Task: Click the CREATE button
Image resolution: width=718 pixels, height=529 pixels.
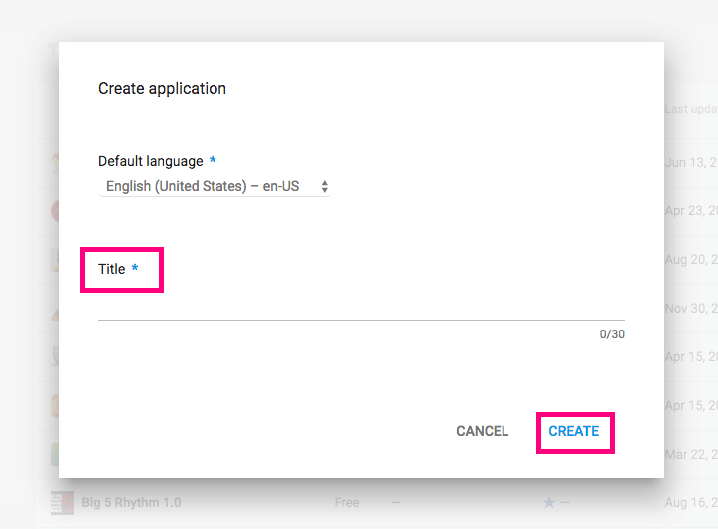Action: pos(574,432)
